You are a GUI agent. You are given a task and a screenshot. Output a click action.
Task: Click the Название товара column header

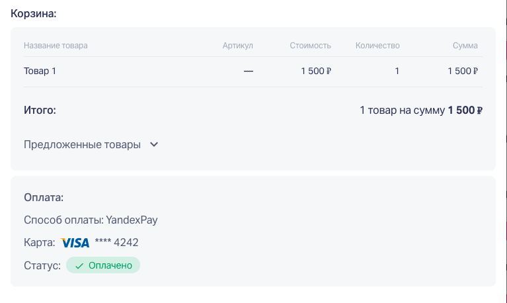(x=56, y=46)
